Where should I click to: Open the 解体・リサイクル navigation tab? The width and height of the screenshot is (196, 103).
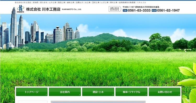point(131,92)
